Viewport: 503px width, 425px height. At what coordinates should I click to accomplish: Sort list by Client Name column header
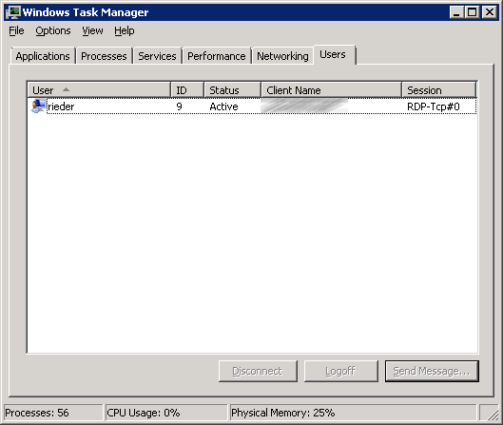332,90
